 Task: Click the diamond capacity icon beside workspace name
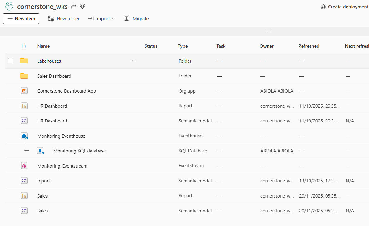(x=83, y=7)
